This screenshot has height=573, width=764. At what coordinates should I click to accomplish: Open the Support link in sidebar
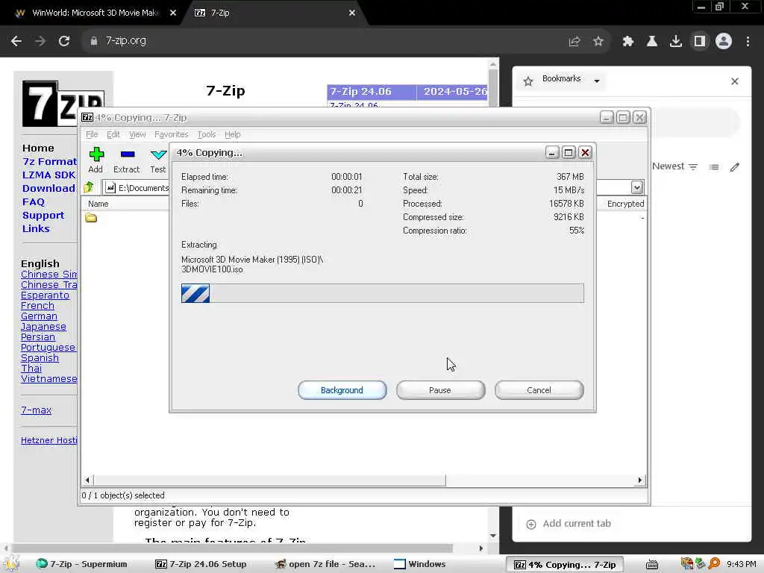43,216
